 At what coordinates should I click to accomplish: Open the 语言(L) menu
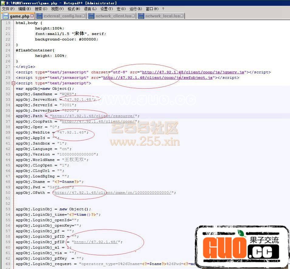[x=90, y=9]
